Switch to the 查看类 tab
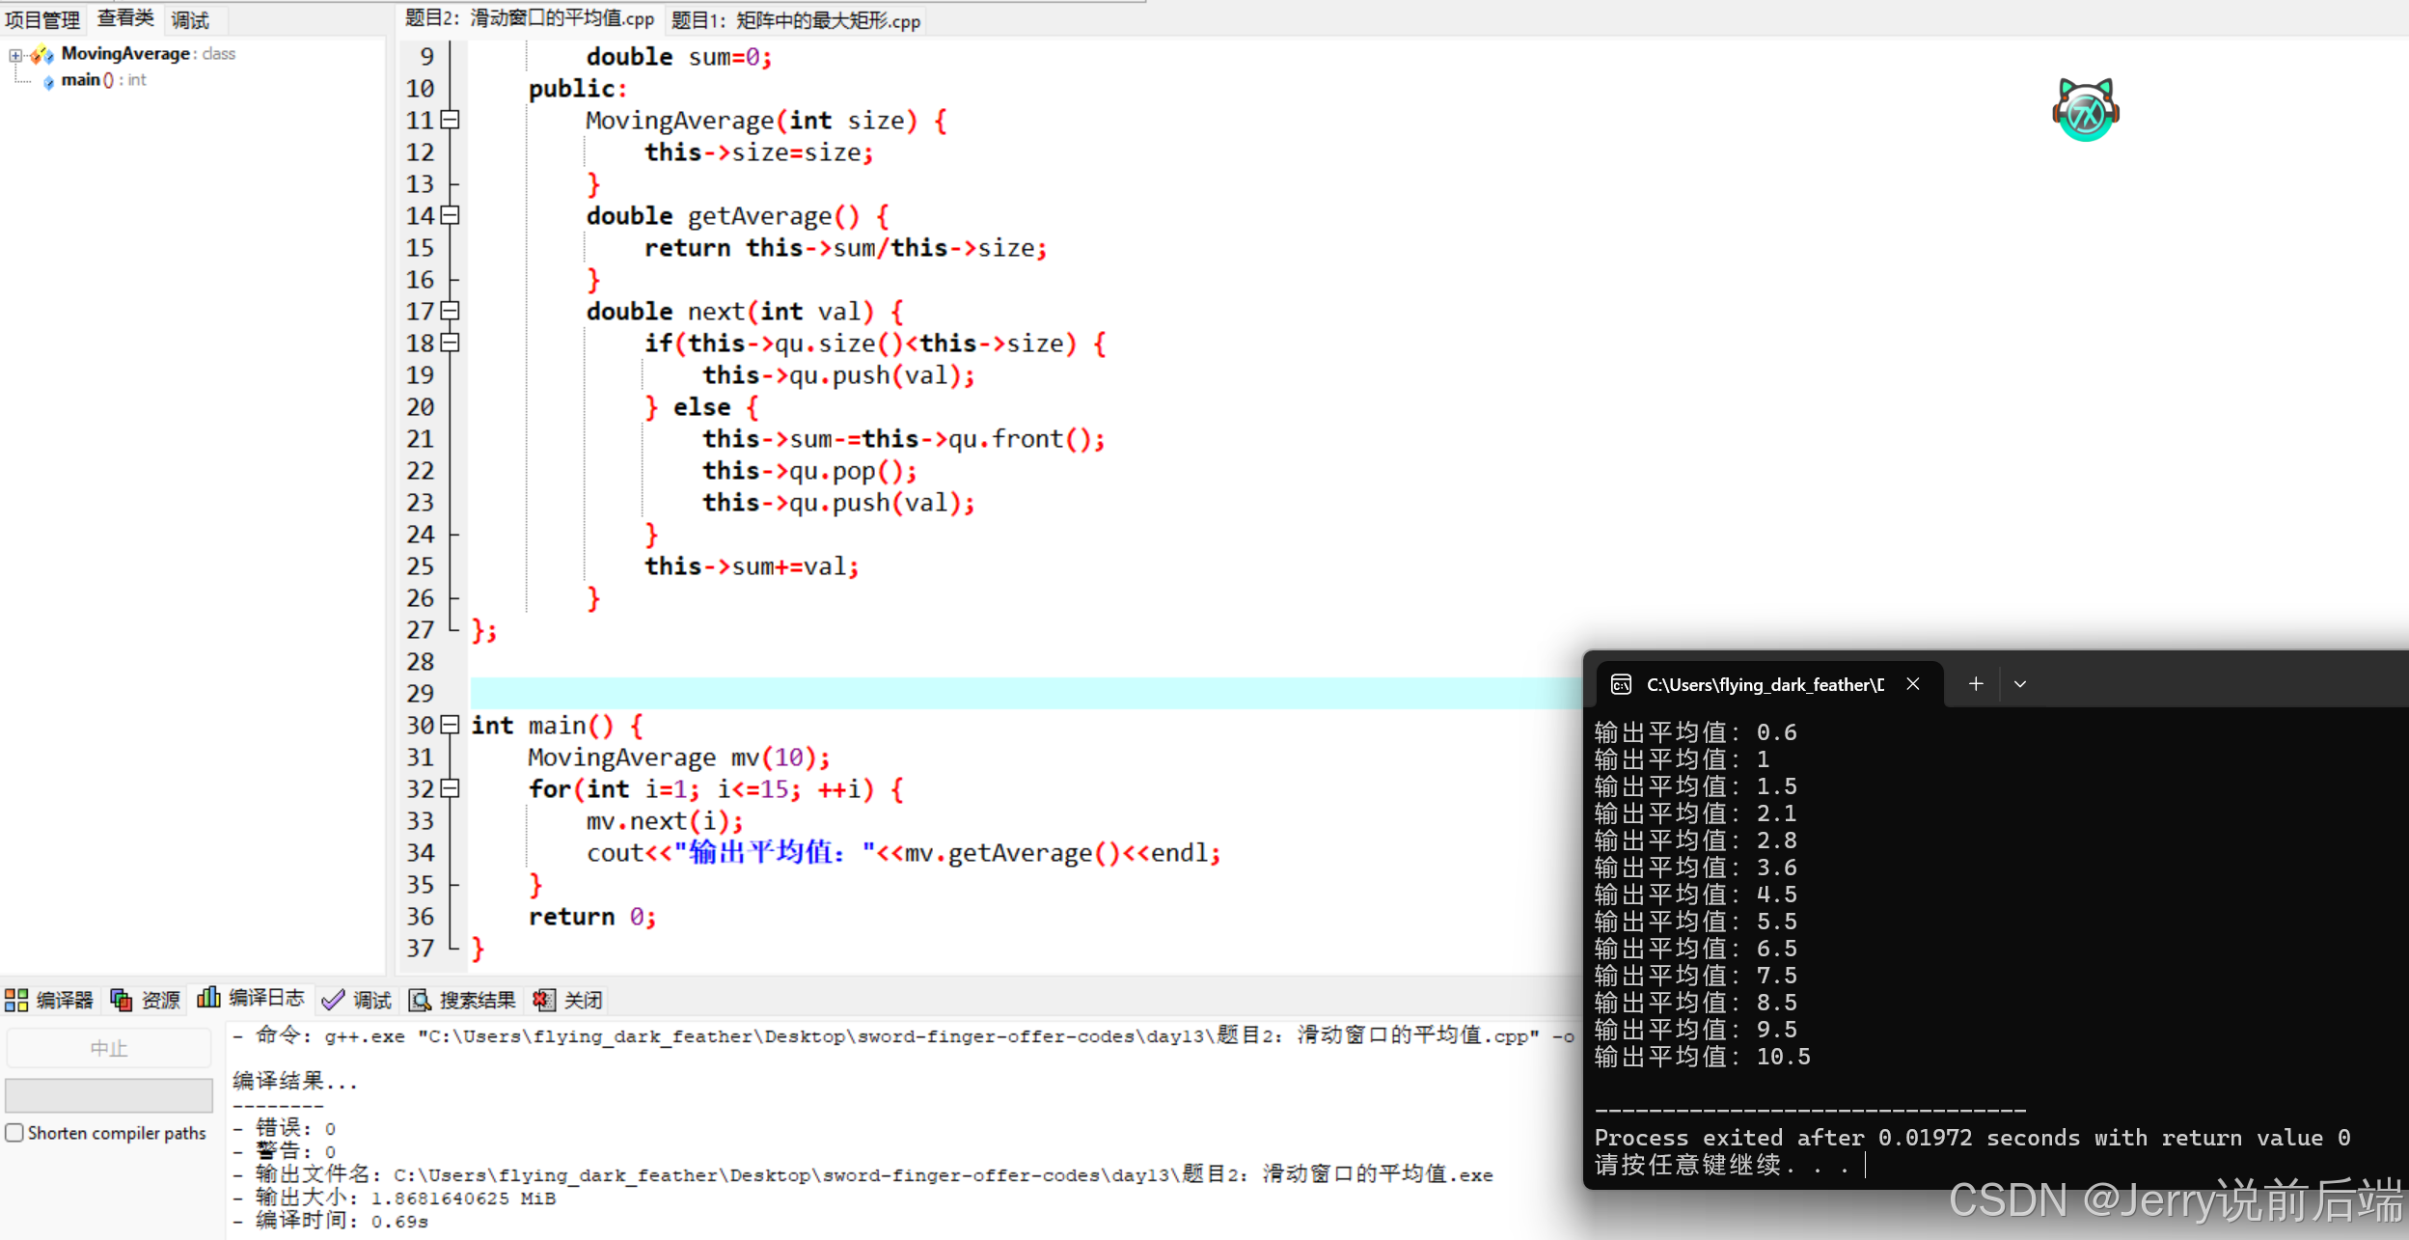Image resolution: width=2409 pixels, height=1240 pixels. coord(125,18)
